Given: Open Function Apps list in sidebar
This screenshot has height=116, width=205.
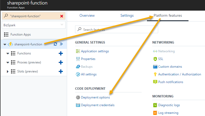Looking at the screenshot, I should point(20,35).
